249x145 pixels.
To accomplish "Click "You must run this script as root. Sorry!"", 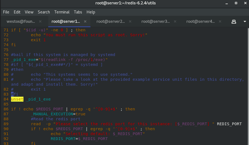I will click(x=95, y=35).
